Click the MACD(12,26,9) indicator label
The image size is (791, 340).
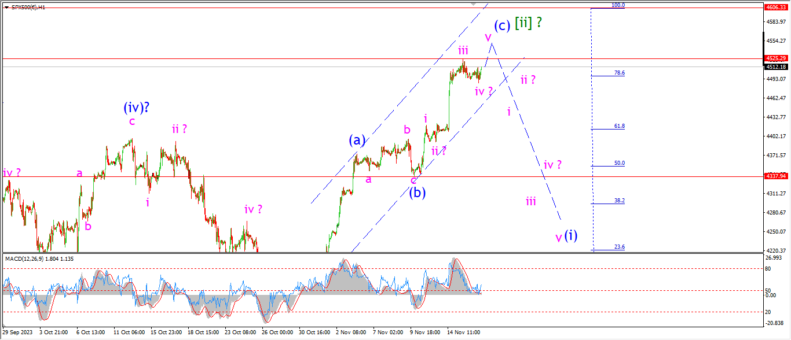click(x=27, y=258)
